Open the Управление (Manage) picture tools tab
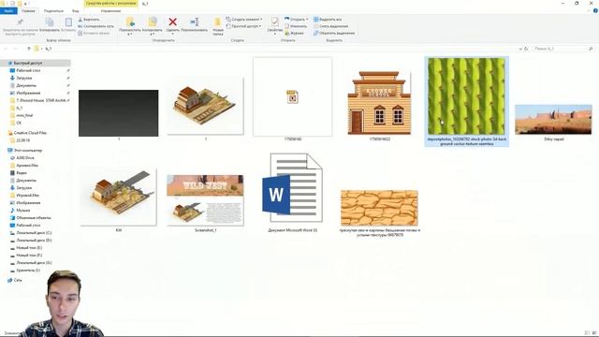The image size is (599, 337). (110, 10)
